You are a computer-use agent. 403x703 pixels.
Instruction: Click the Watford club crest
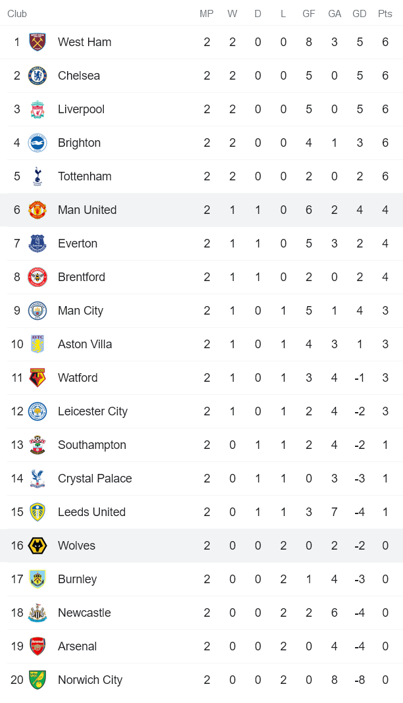click(x=37, y=378)
